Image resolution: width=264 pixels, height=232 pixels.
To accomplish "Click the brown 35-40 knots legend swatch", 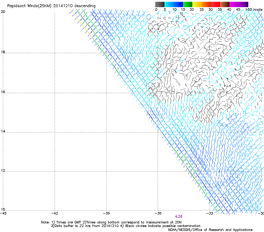I will click(225, 4).
